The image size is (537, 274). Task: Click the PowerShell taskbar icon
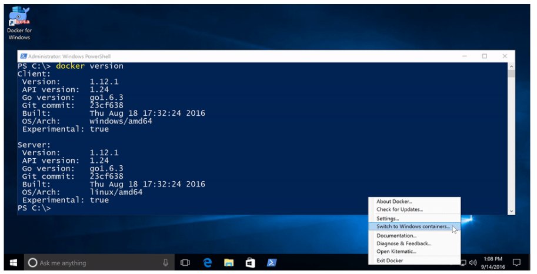tap(272, 263)
